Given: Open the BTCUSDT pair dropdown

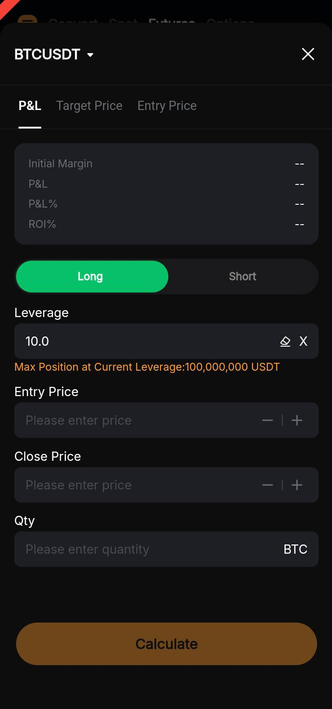Looking at the screenshot, I should (48, 55).
